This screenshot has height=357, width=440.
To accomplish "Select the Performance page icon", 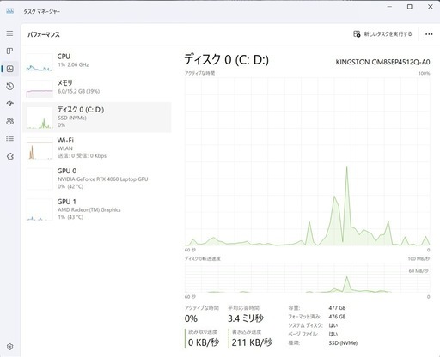I will pos(10,69).
